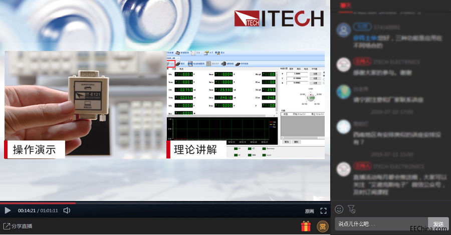The height and width of the screenshot is (235, 451).
Task: Click the globe-style avatar in chat
Action: tap(343, 91)
